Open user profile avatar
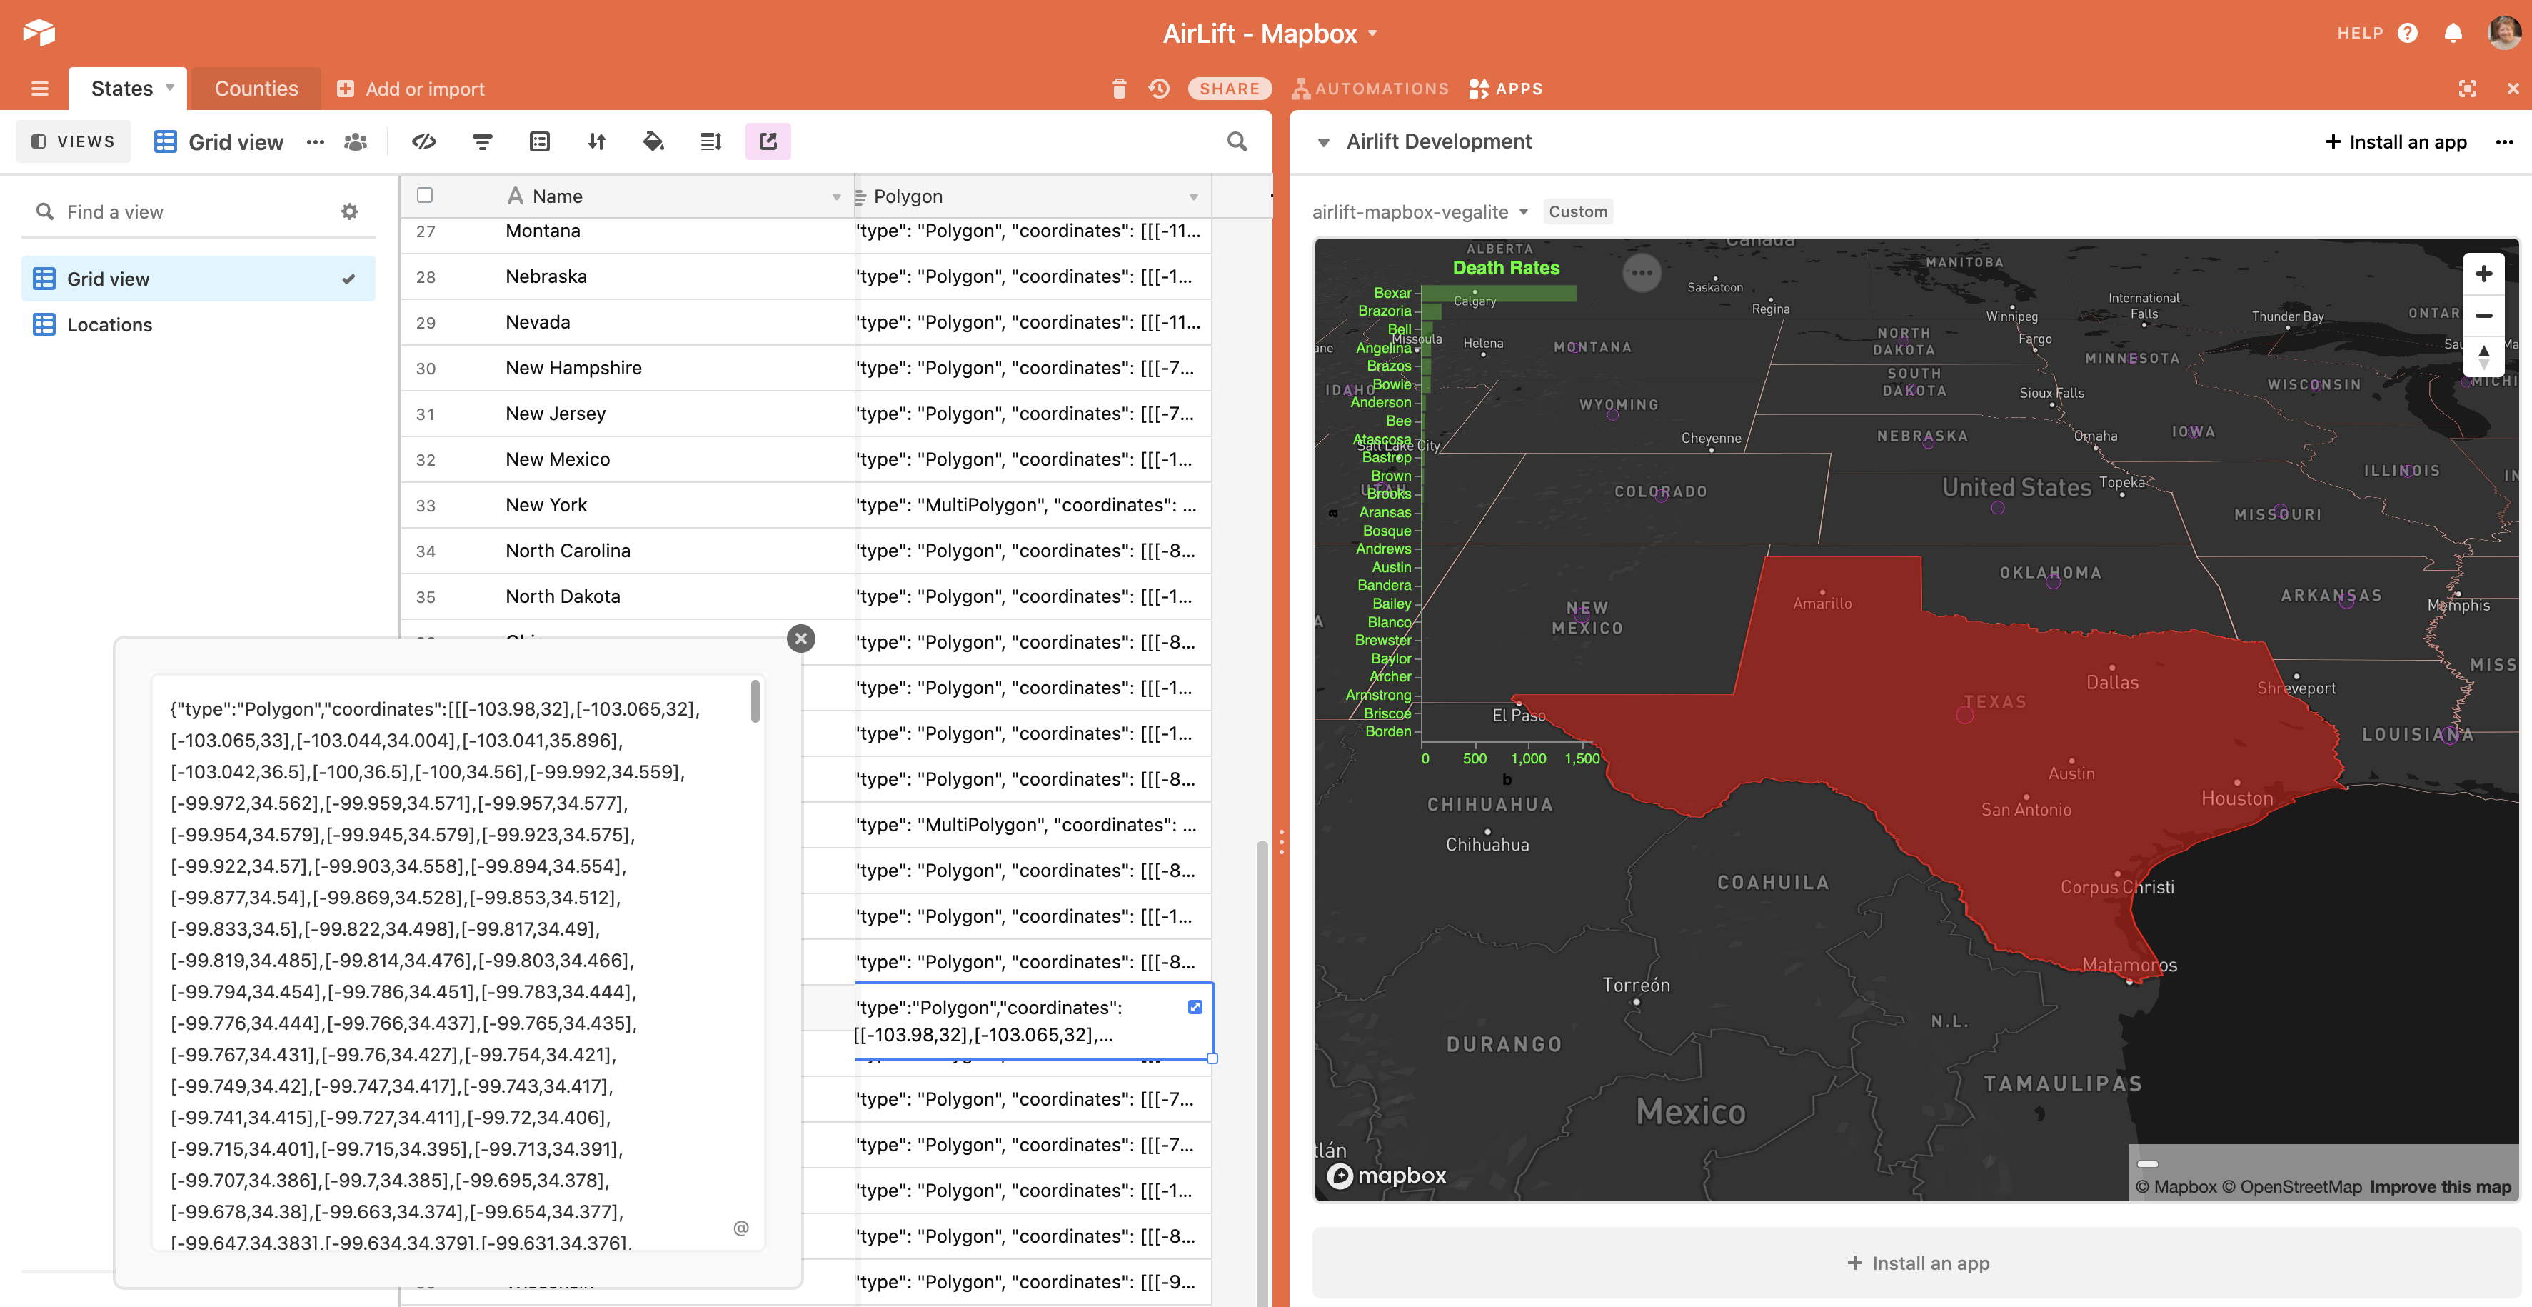This screenshot has width=2532, height=1307. 2503,32
